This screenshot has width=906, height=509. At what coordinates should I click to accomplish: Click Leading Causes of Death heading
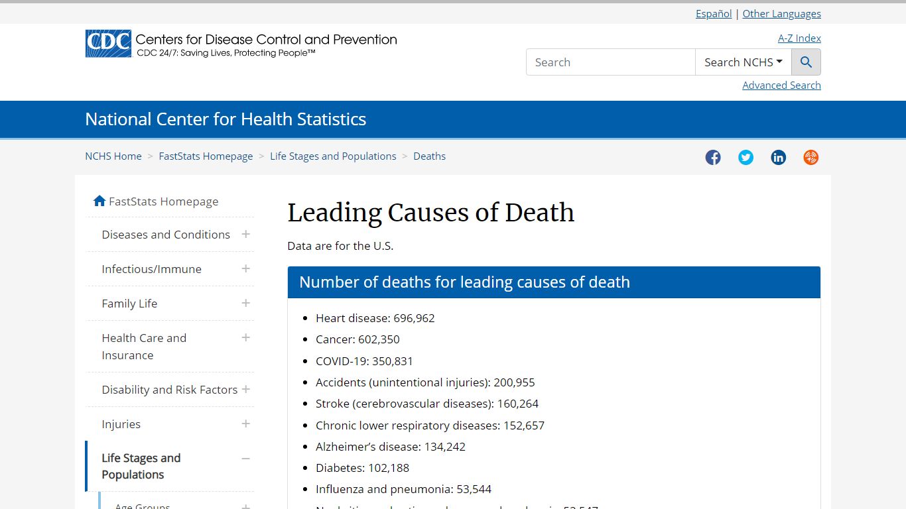431,213
